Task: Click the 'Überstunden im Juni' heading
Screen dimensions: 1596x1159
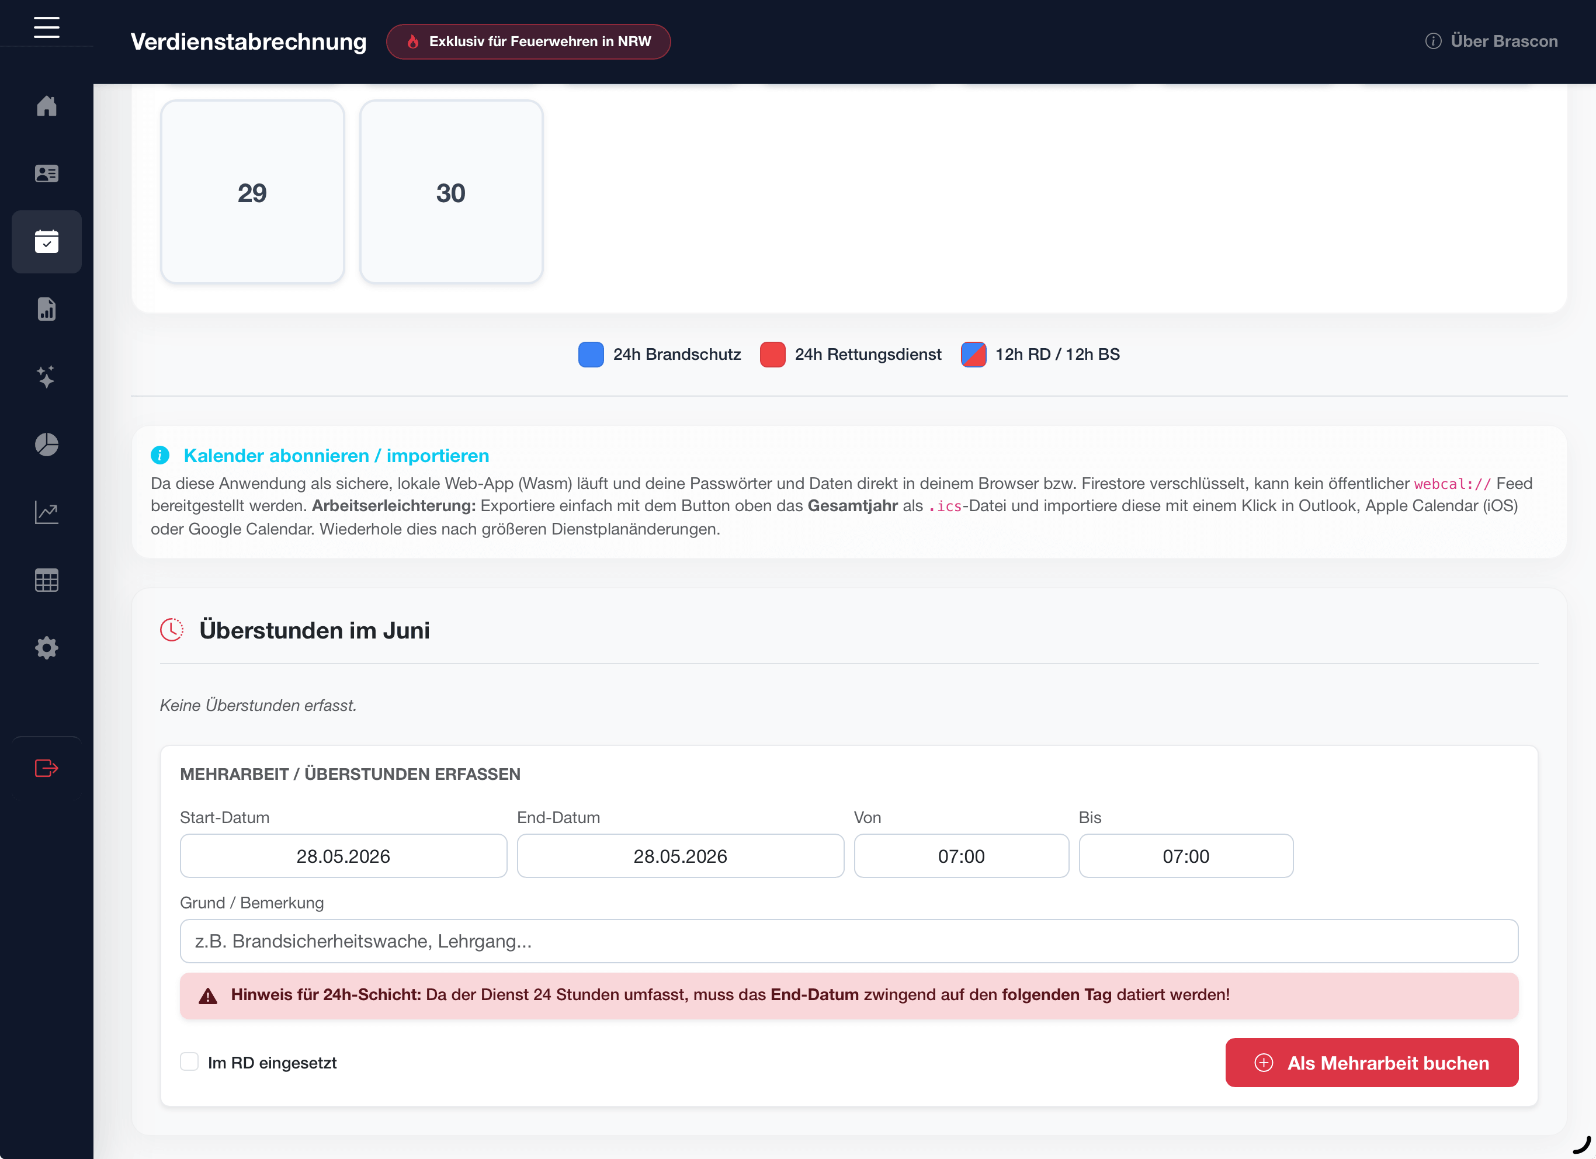Action: point(314,630)
